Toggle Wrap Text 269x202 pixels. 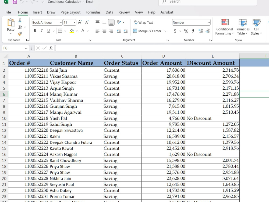(x=143, y=22)
